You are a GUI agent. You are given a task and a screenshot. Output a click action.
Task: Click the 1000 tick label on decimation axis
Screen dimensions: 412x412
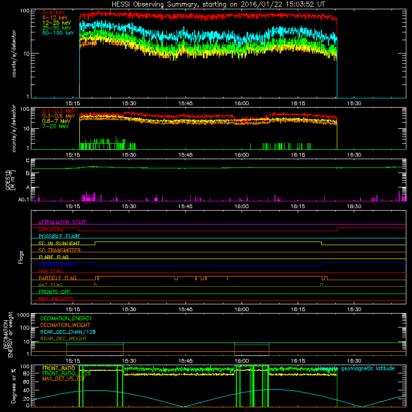[x=23, y=315]
